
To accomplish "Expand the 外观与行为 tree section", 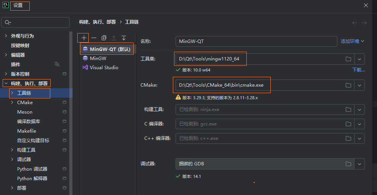I will (x=6, y=36).
